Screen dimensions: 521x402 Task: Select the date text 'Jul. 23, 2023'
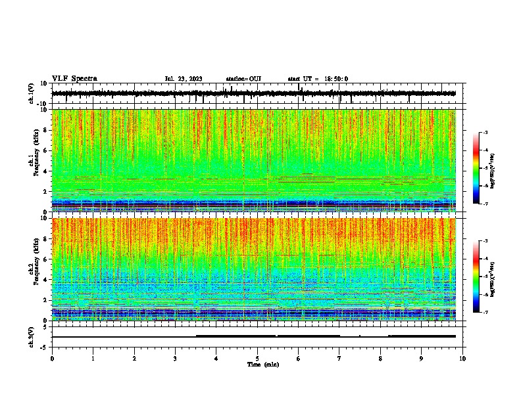[x=184, y=79]
